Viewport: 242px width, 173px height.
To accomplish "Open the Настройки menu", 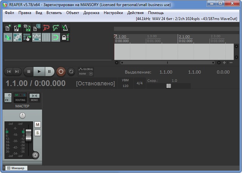I will click(113, 12).
